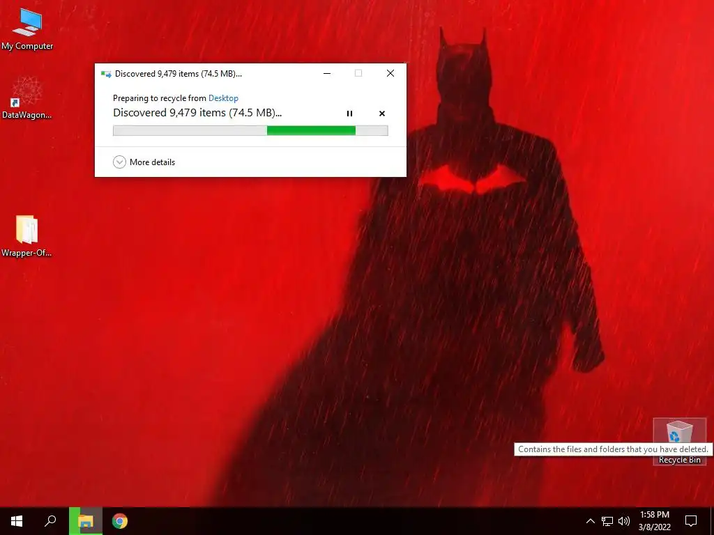Open the clock showing 1:58 PM

click(x=654, y=521)
